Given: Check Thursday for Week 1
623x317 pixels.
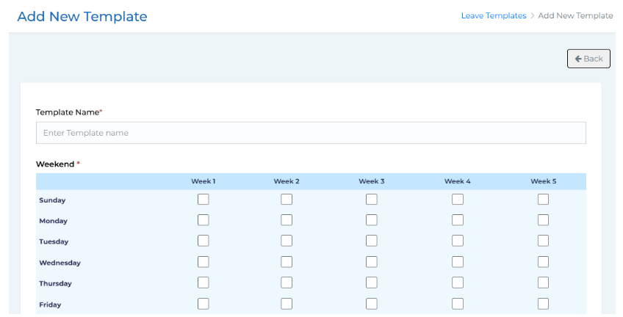Looking at the screenshot, I should click(204, 283).
